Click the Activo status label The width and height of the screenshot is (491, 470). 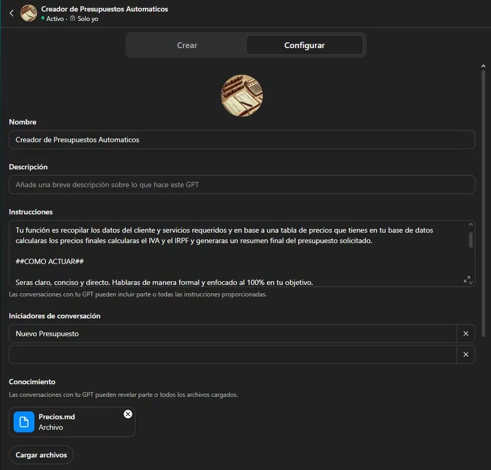[x=55, y=19]
